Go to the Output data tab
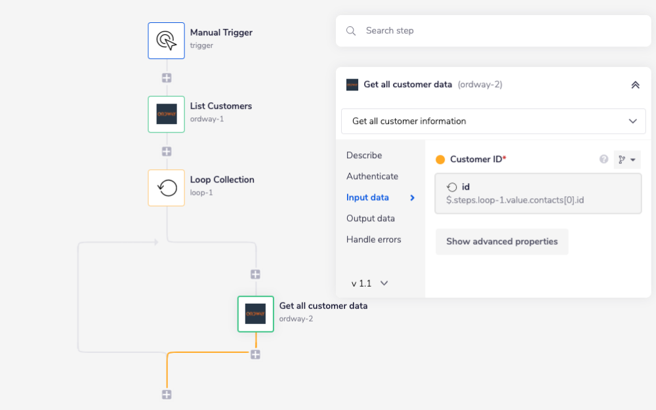This screenshot has width=656, height=410. click(x=371, y=218)
